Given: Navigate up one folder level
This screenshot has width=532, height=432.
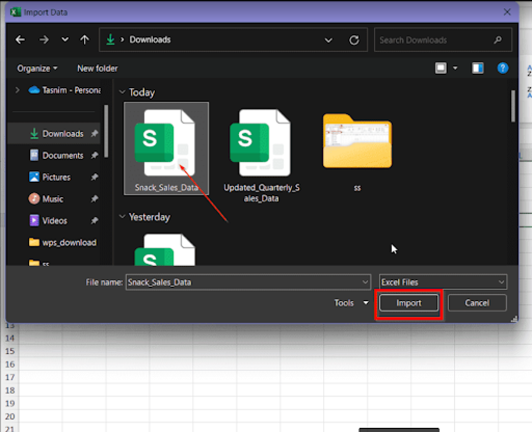Looking at the screenshot, I should (85, 39).
